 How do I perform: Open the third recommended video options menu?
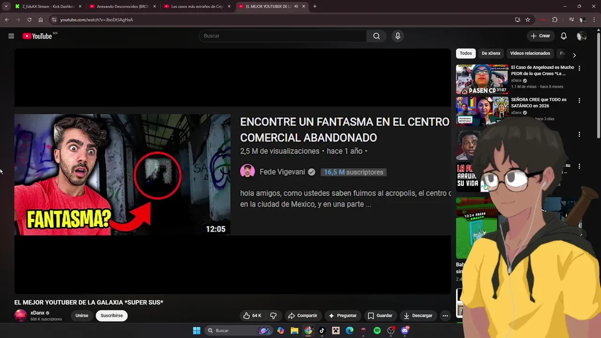(579, 134)
